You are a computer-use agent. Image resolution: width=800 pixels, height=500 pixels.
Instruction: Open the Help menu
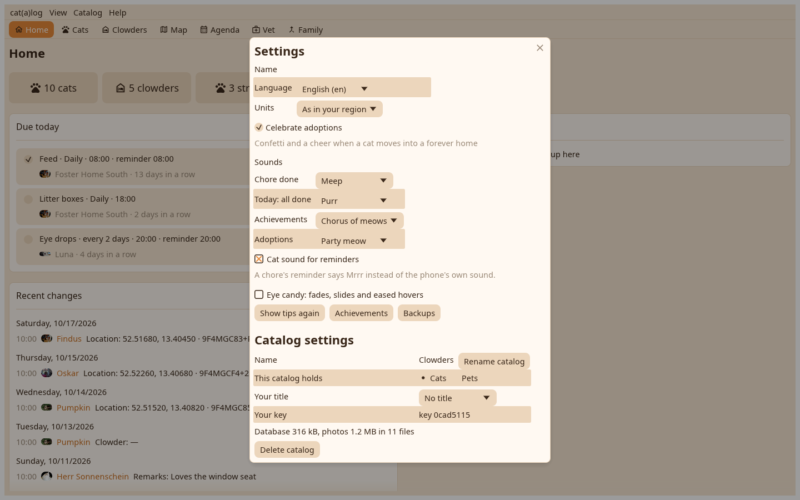[118, 12]
